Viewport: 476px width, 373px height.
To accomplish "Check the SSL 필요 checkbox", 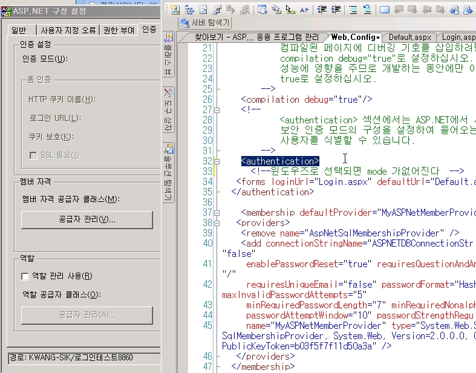I will point(33,155).
